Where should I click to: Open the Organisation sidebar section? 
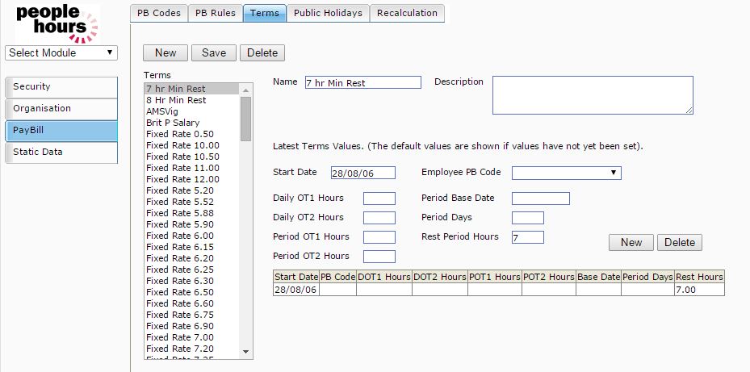[x=61, y=109]
